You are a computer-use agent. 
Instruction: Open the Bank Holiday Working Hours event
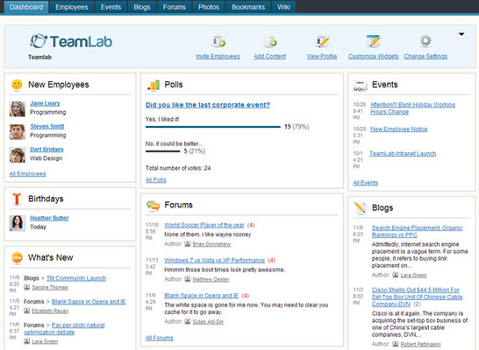[412, 108]
